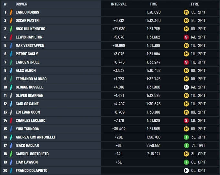Screen dimensions: 220x175
Task: Click Yuki Tsunoda's interval +39.402
Action: (x=119, y=129)
